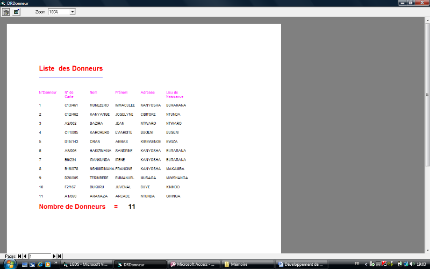The width and height of the screenshot is (430, 269).
Task: Switch to DRDonneur taskbar button
Action: (x=140, y=264)
